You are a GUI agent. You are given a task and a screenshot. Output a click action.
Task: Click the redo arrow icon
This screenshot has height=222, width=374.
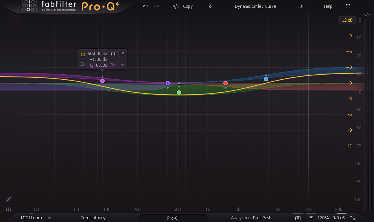[156, 6]
